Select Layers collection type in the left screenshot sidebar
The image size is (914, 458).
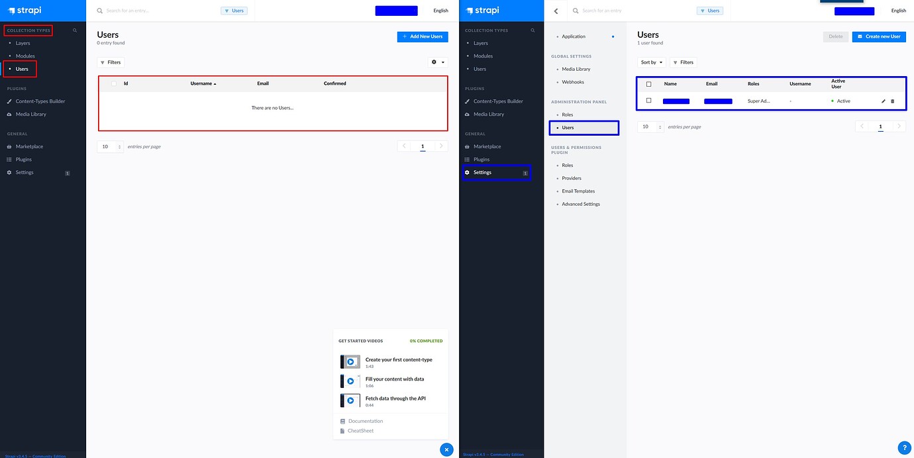23,43
